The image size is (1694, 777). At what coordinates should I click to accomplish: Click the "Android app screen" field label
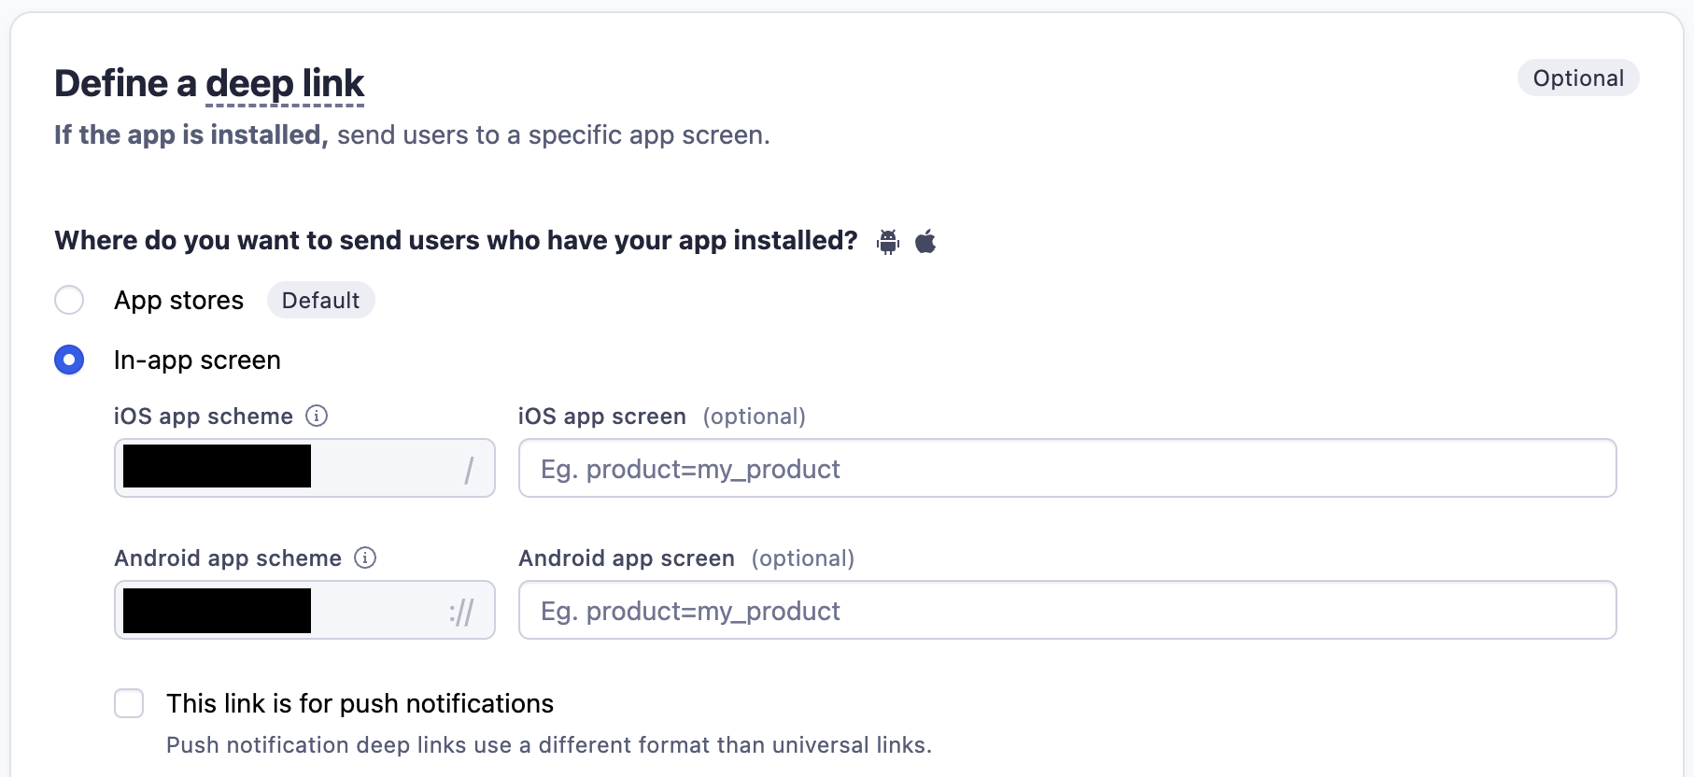click(x=626, y=558)
